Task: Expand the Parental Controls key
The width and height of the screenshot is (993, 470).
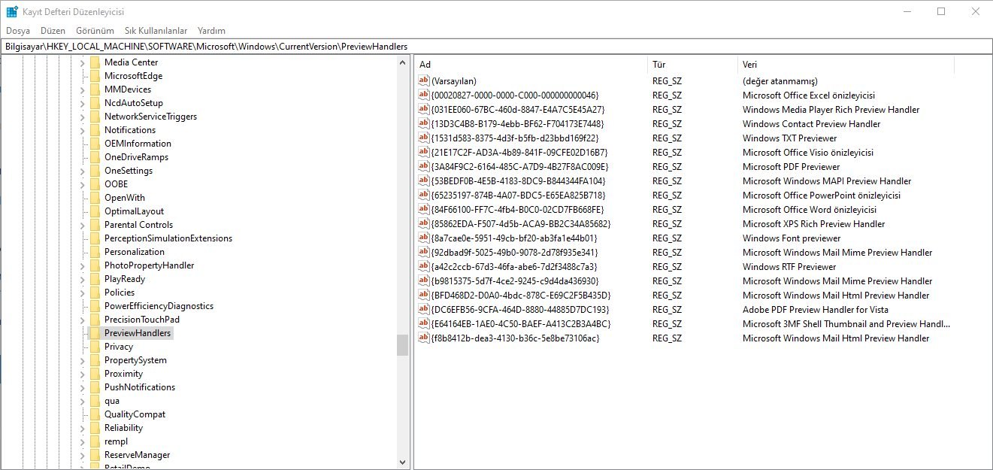Action: coord(83,225)
